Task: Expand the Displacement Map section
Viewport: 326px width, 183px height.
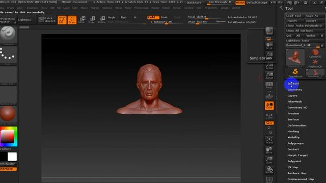Action: (x=301, y=179)
